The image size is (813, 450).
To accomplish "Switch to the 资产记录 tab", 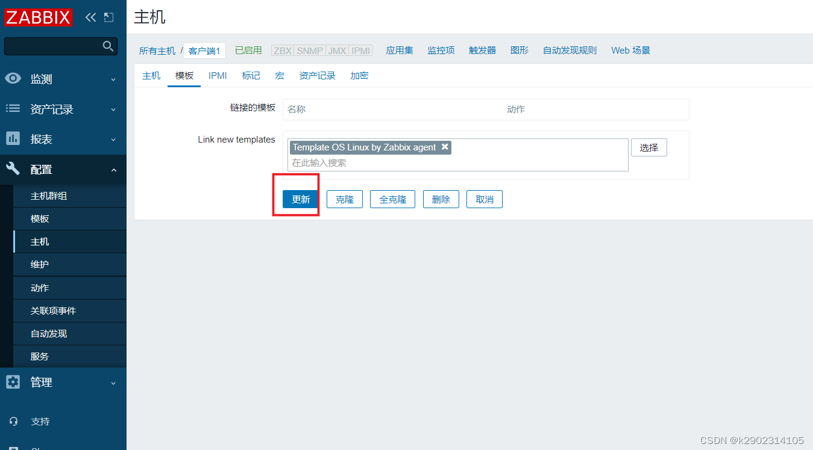I will [x=318, y=76].
